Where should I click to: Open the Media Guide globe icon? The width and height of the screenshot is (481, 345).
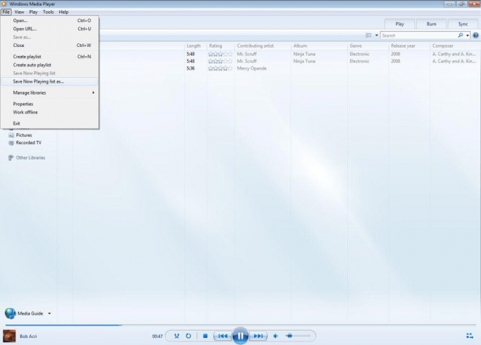(x=10, y=313)
